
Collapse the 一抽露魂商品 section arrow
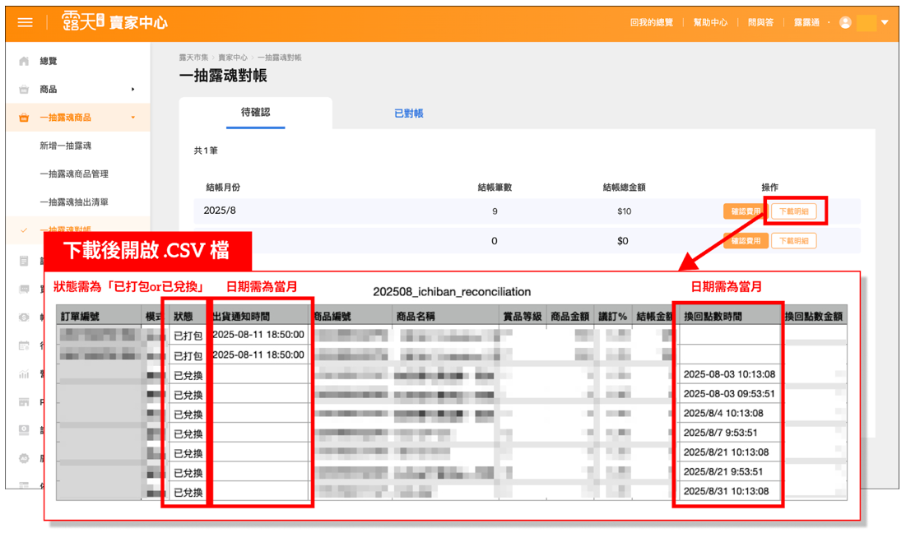click(132, 118)
